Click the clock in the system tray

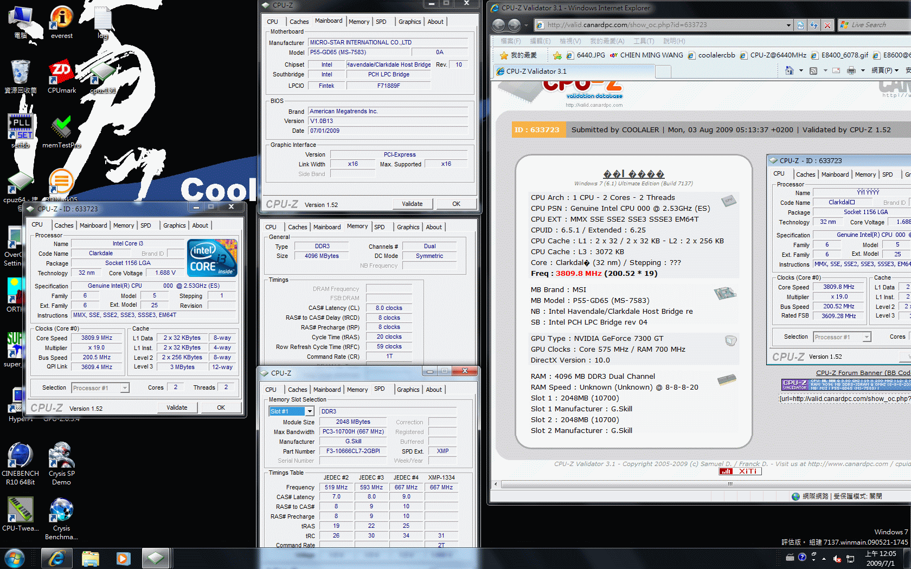[881, 559]
